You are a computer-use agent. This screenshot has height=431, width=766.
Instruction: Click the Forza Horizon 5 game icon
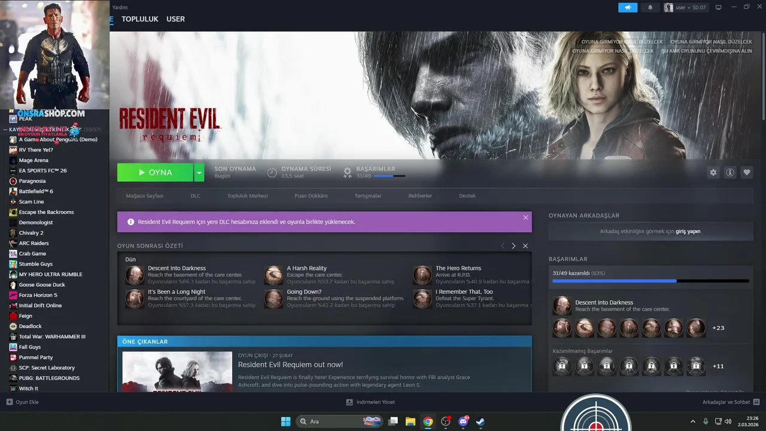pos(13,295)
